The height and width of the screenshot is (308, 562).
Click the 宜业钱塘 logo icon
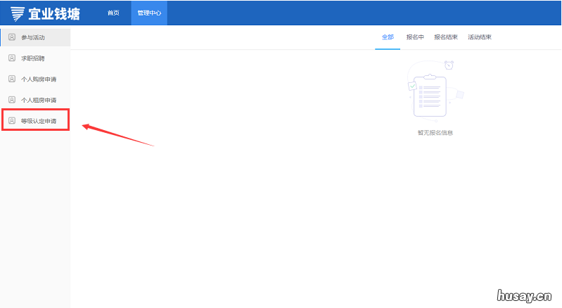[18, 13]
